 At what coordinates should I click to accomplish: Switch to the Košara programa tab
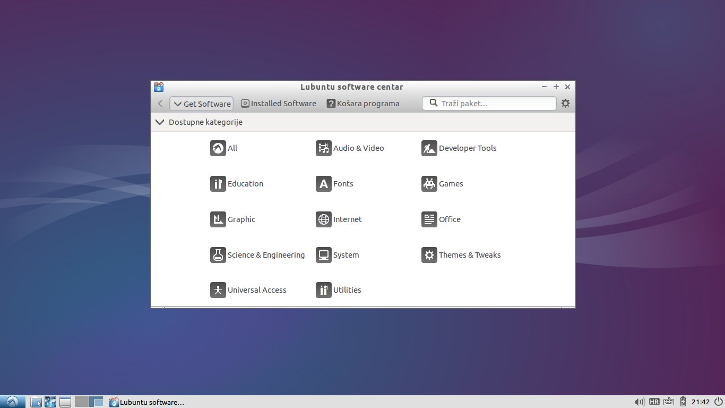coord(363,104)
